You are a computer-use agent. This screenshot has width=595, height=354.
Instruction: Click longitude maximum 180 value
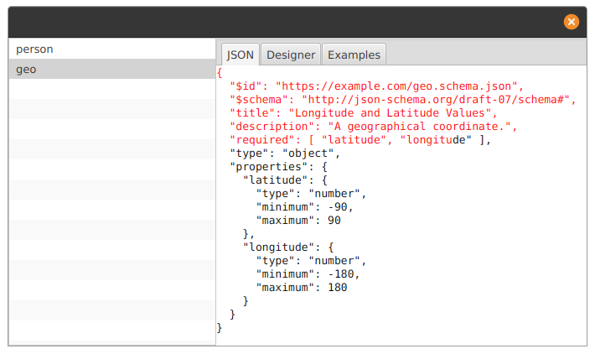click(338, 288)
